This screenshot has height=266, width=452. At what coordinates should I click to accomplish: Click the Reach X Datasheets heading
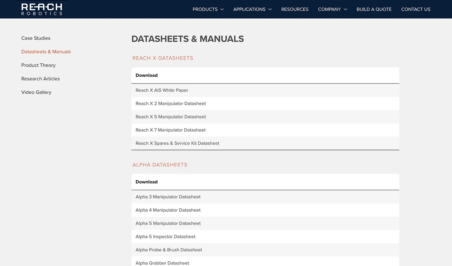point(163,58)
